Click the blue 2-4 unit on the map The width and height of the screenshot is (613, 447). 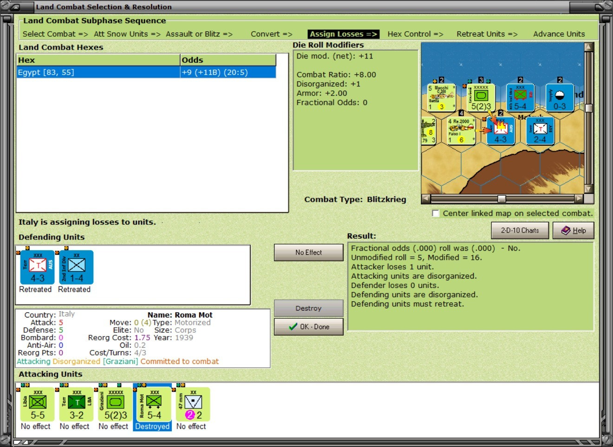pyautogui.click(x=540, y=130)
